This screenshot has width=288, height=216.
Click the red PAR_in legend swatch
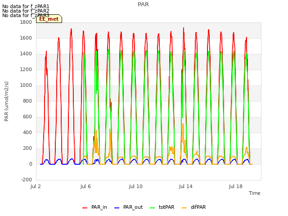pos(85,208)
